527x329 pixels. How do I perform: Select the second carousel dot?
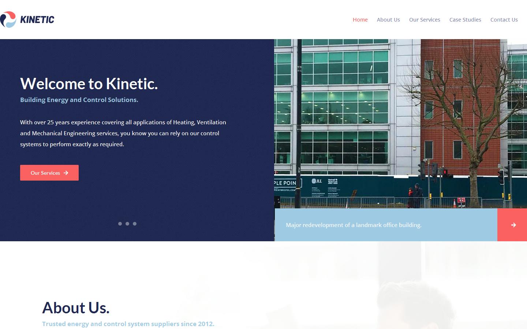(127, 224)
